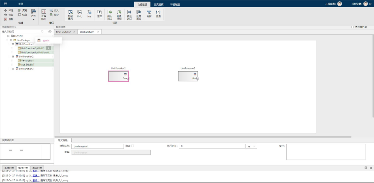
Task: Add a 注释 annotation from toolbar
Action: 99,14
